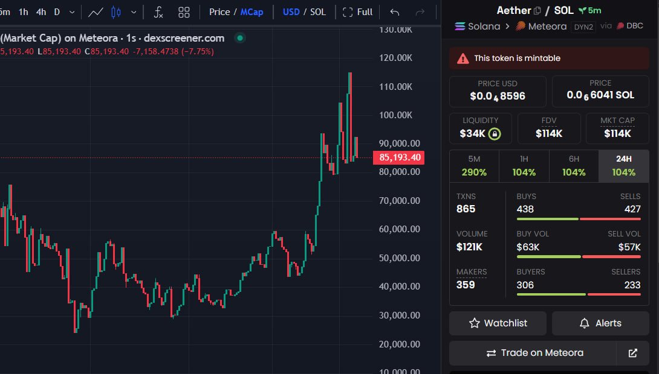Select the 4h timeframe
Viewport: 659px width, 374px height.
click(41, 12)
